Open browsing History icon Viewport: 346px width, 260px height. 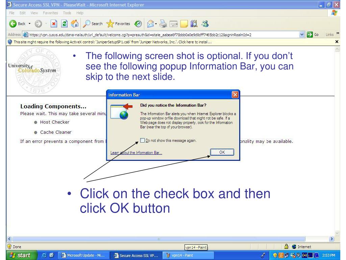pyautogui.click(x=138, y=24)
